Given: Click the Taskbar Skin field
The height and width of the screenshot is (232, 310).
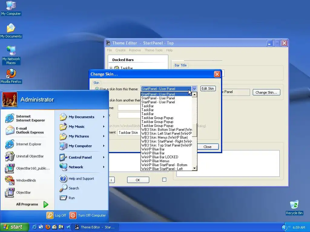Looking at the screenshot, I should 129,133.
